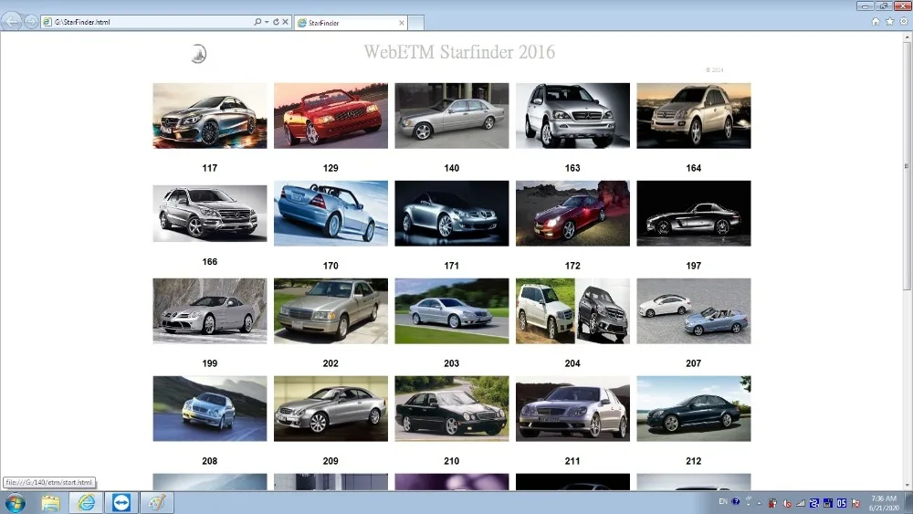The height and width of the screenshot is (514, 913).
Task: Open the model 212 dark sedan thumbnail
Action: coord(694,409)
